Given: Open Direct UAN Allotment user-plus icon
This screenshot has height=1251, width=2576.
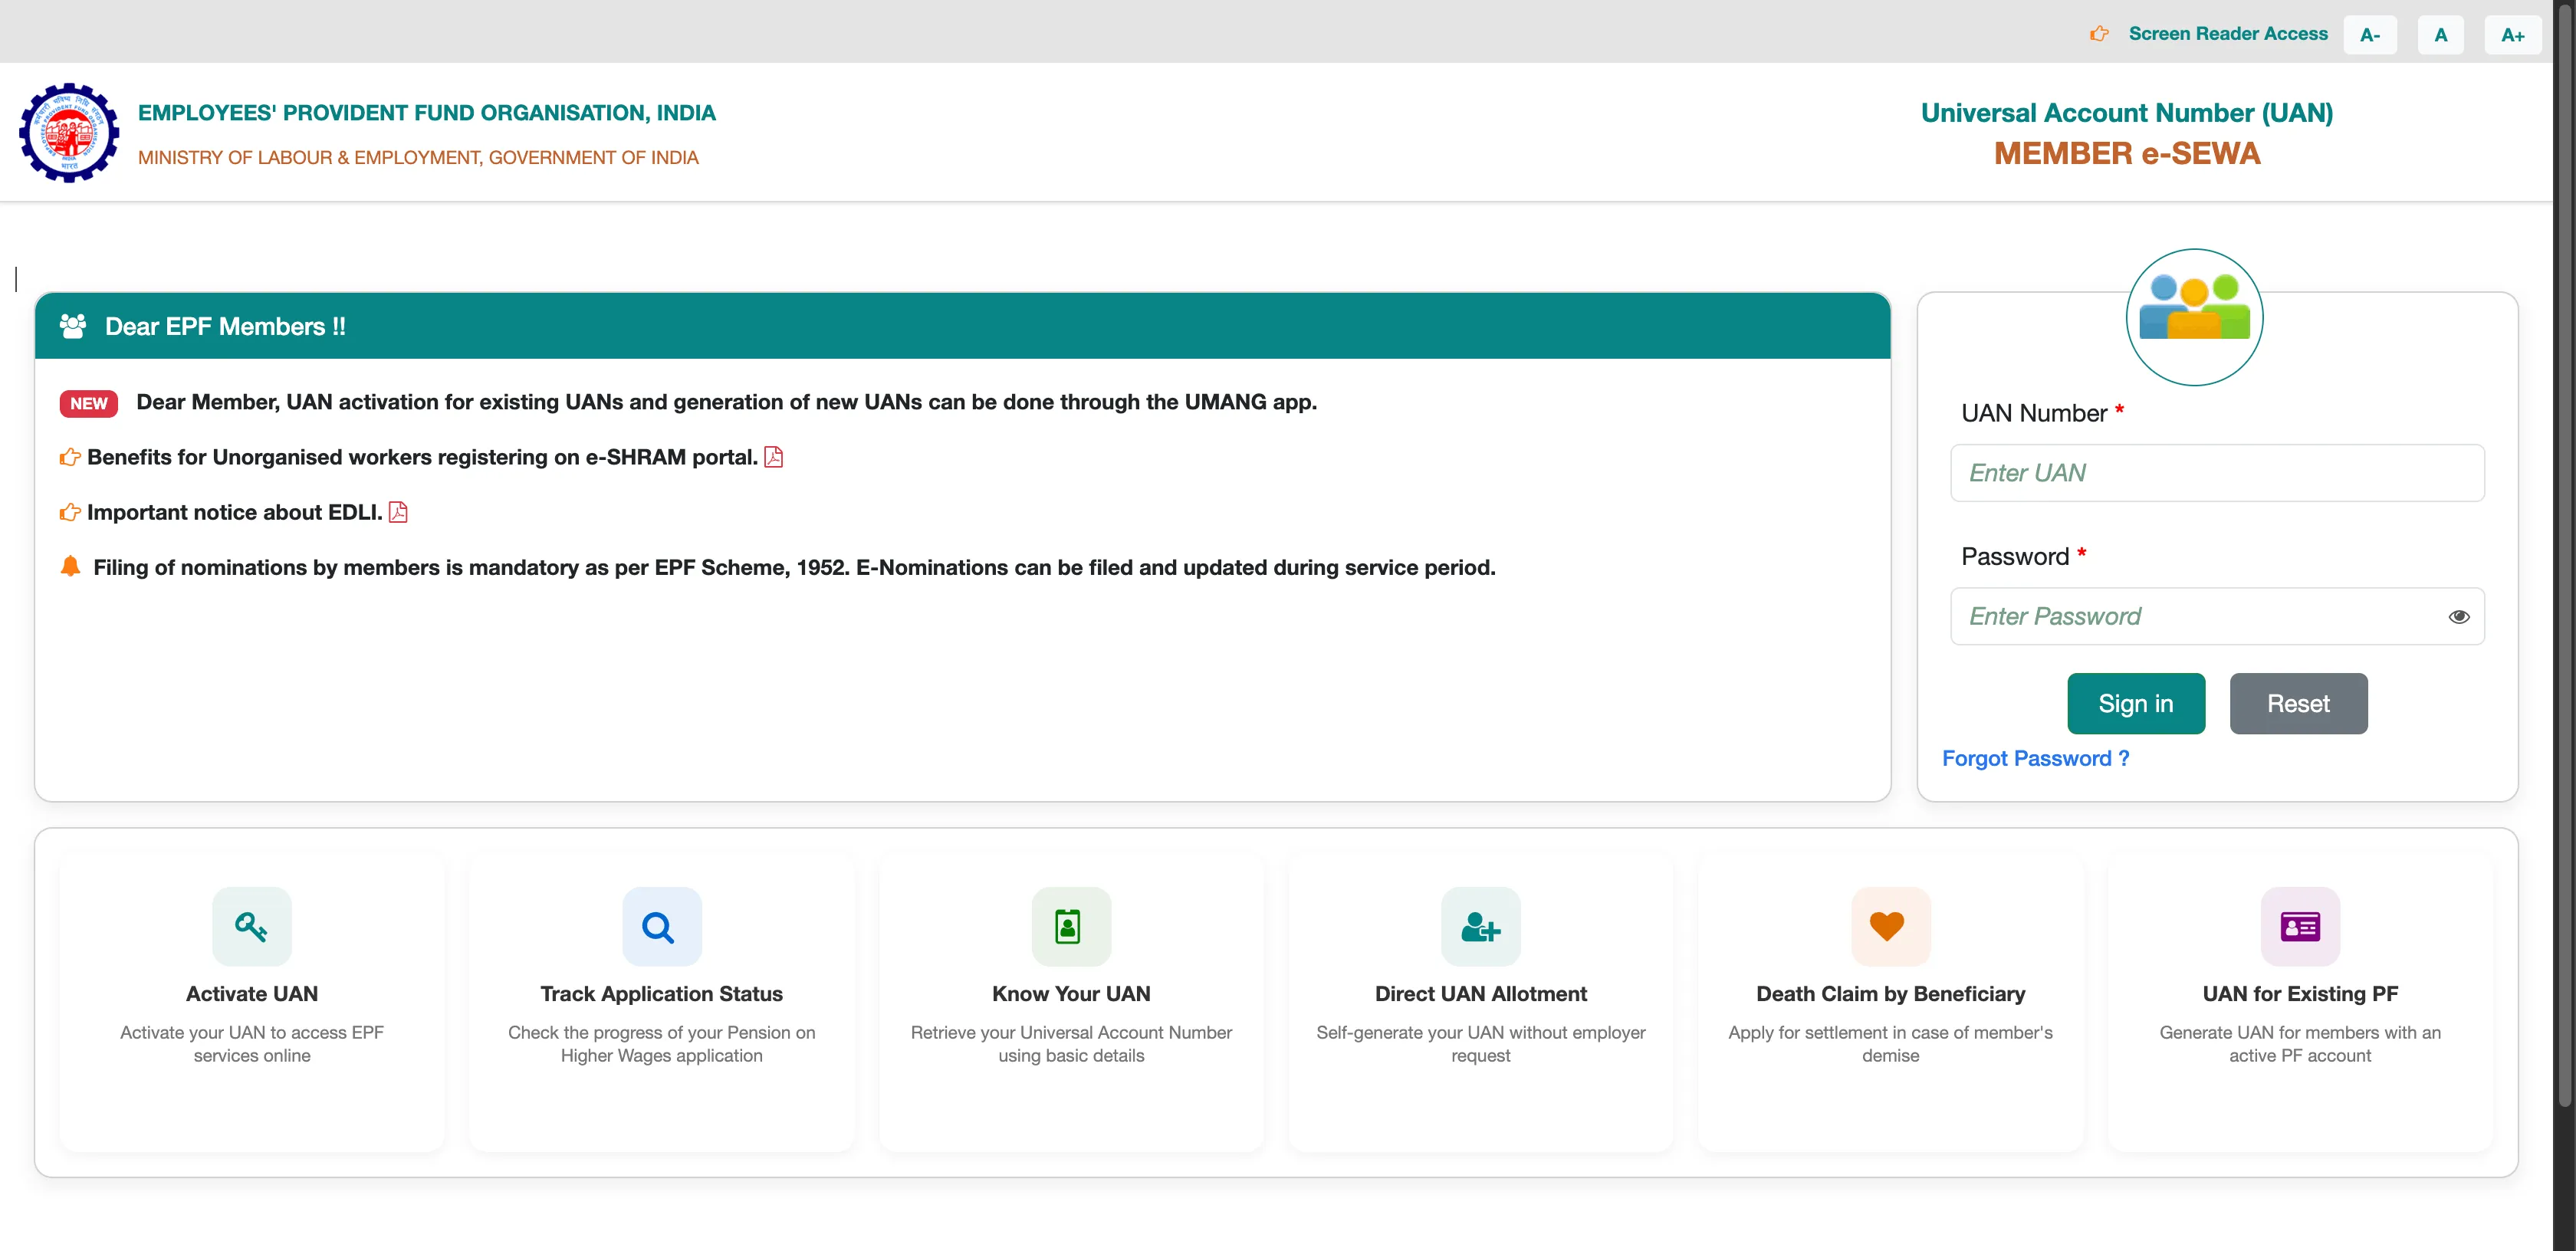Looking at the screenshot, I should click(x=1480, y=926).
